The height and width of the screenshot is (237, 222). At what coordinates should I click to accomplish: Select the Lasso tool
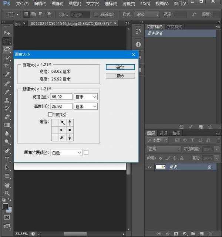[x=7, y=49]
